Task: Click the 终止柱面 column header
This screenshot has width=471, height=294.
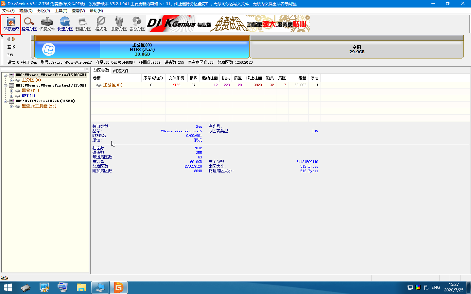Action: point(254,78)
